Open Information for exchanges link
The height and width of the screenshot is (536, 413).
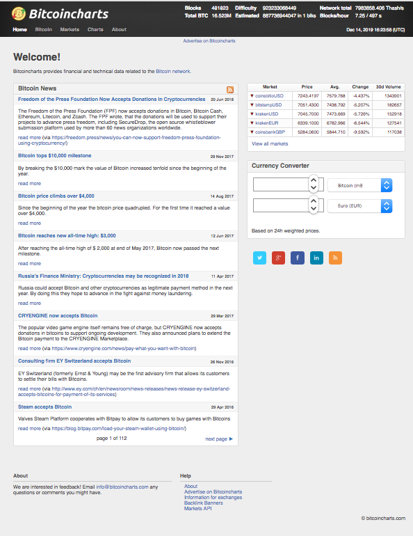point(213,498)
